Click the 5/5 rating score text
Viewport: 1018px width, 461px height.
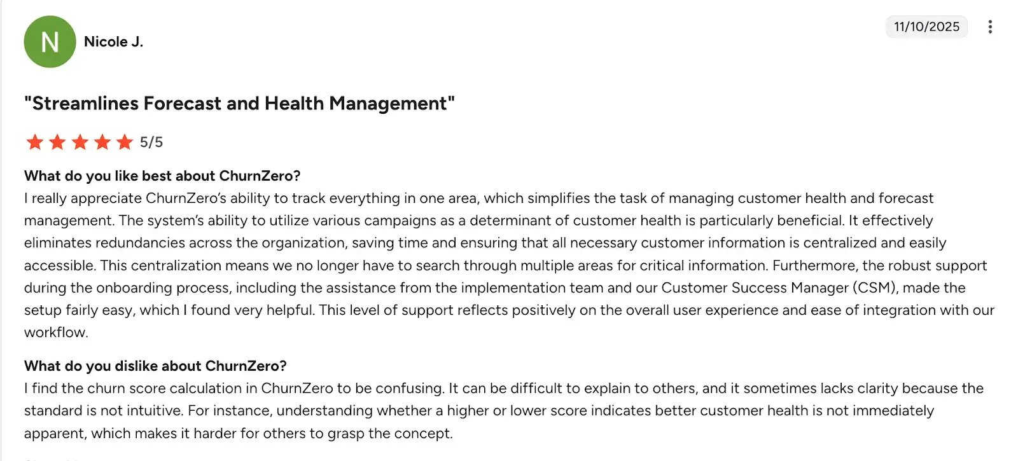[x=151, y=142]
